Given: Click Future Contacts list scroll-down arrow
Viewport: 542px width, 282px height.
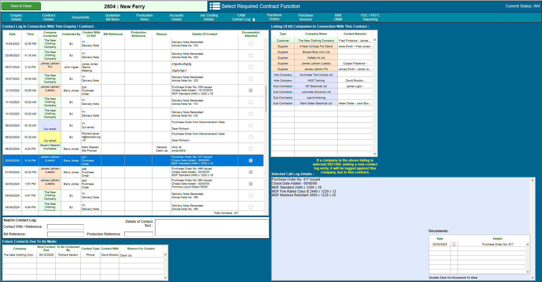Looking at the screenshot, I should click(165, 278).
